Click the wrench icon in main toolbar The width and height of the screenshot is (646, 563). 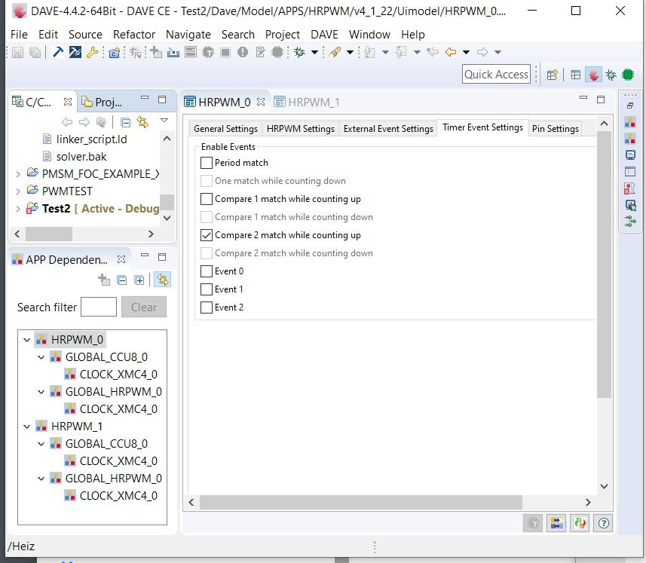pyautogui.click(x=93, y=53)
